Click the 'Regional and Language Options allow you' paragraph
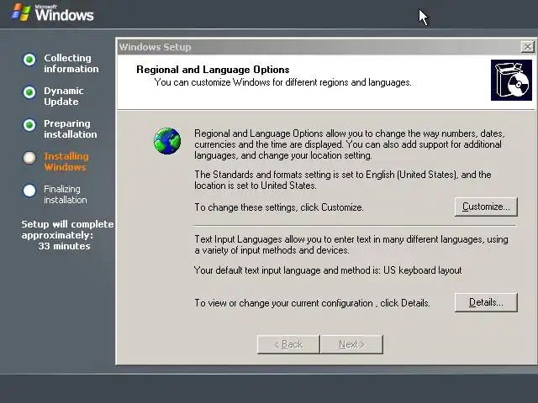 coord(350,144)
